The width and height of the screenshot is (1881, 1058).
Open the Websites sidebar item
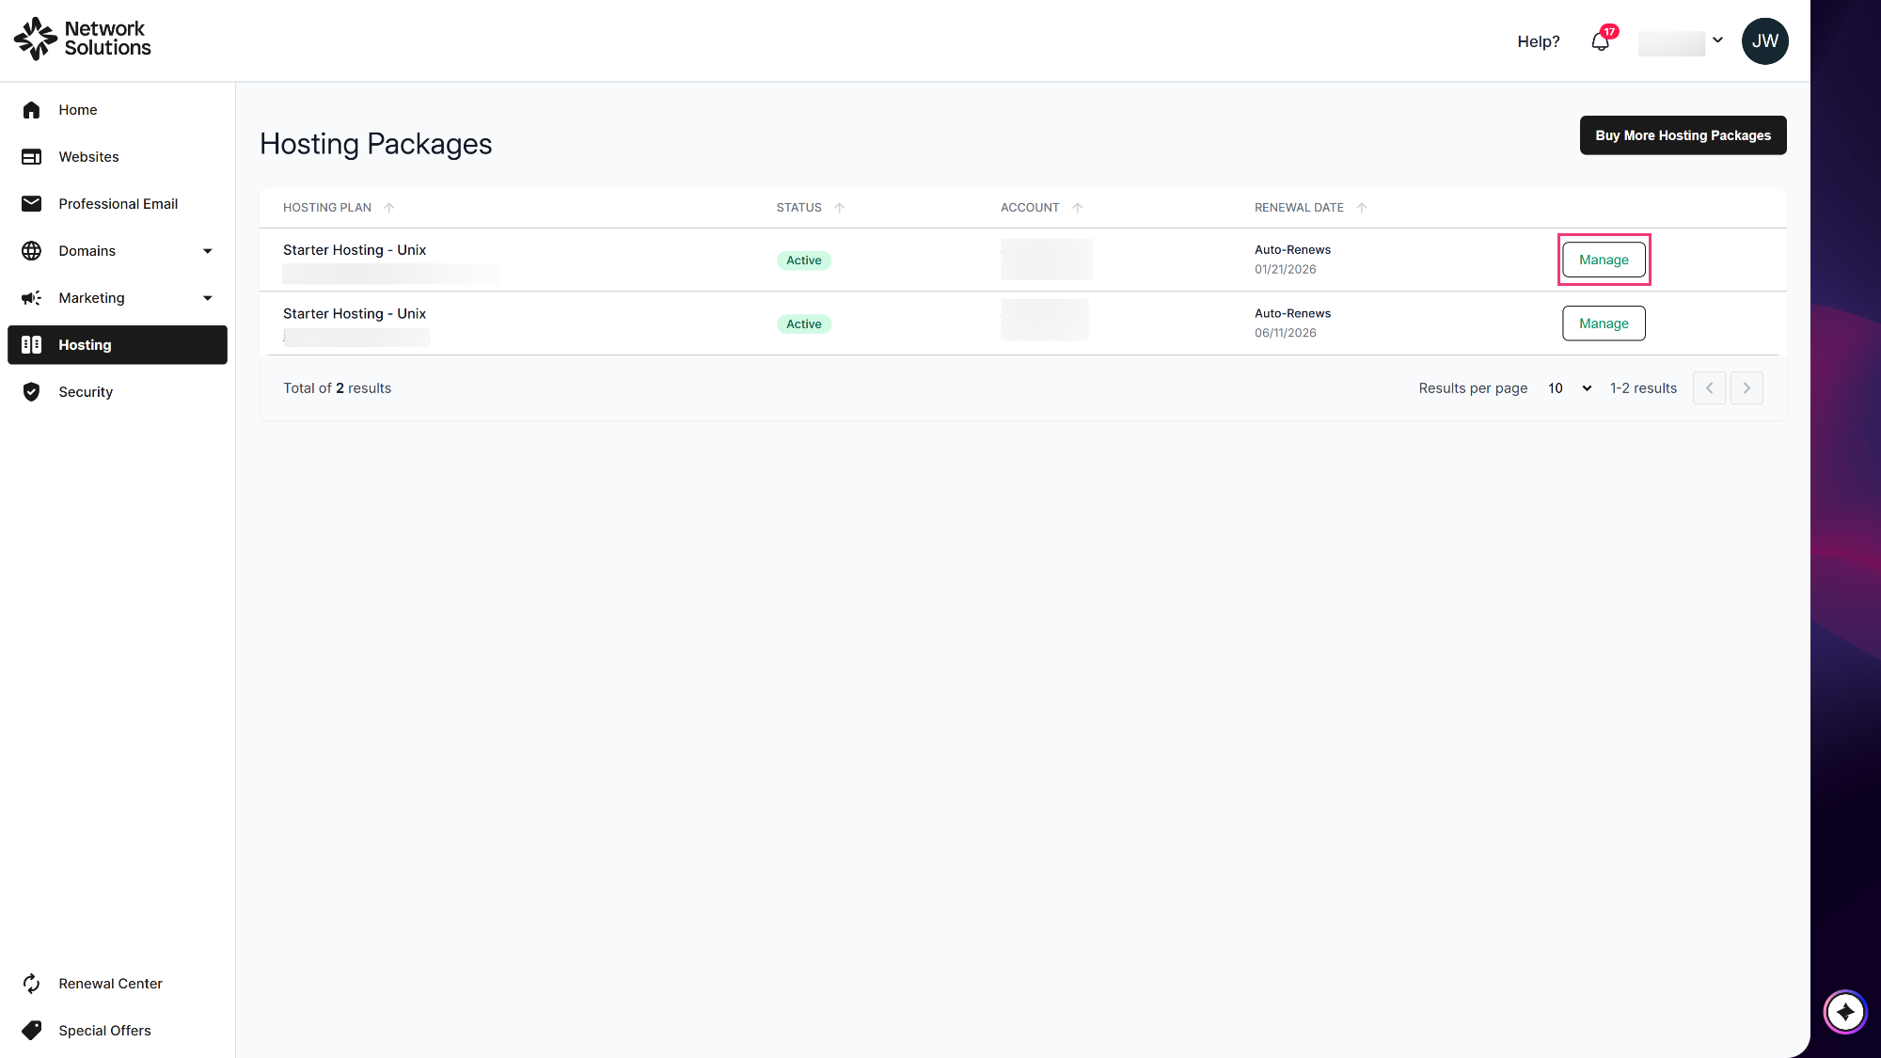pyautogui.click(x=88, y=157)
